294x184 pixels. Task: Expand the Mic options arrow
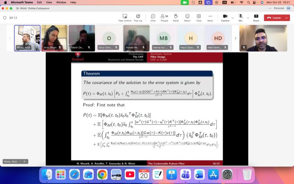coord(248,18)
